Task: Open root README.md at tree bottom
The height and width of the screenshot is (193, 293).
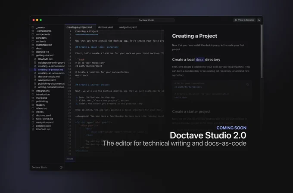Action: tap(43, 129)
